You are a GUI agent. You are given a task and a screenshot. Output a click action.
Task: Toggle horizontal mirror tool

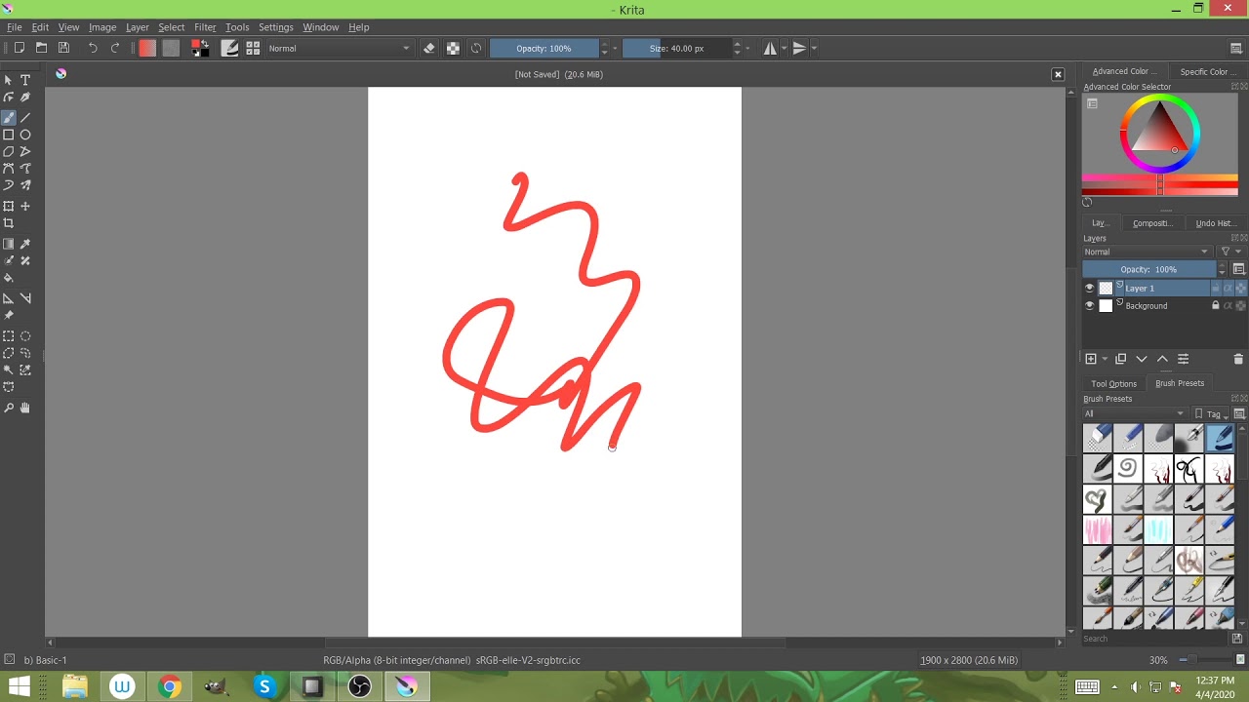770,48
